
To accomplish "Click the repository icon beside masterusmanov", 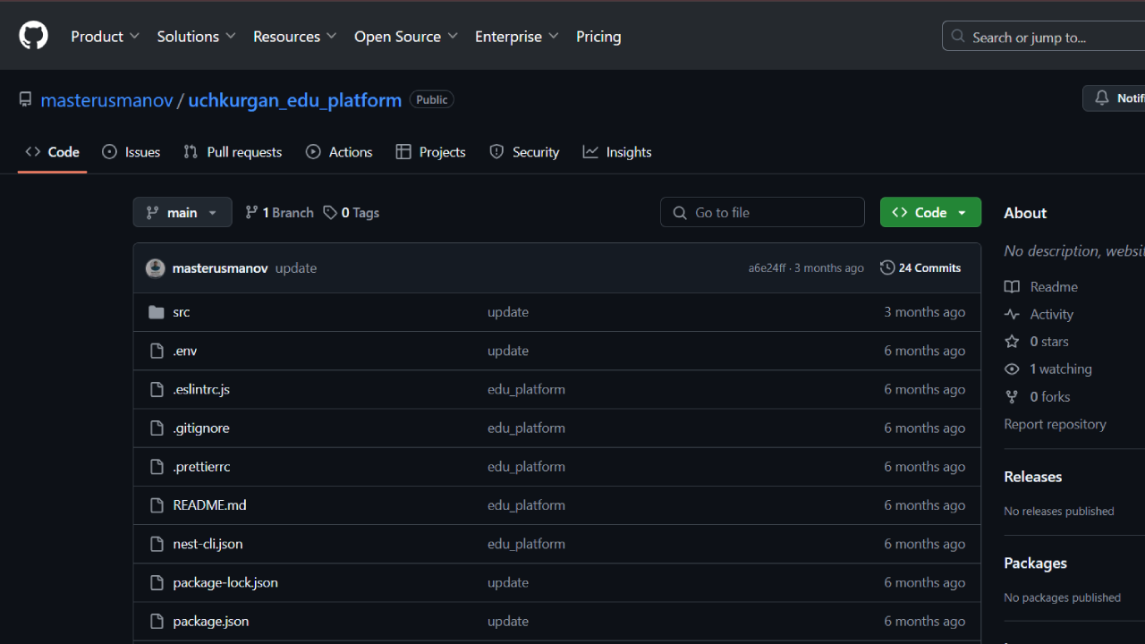I will (25, 99).
